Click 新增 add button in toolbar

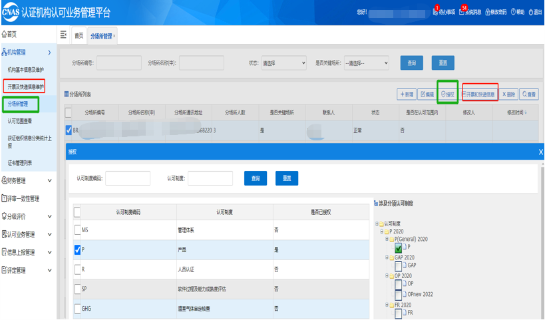point(407,94)
